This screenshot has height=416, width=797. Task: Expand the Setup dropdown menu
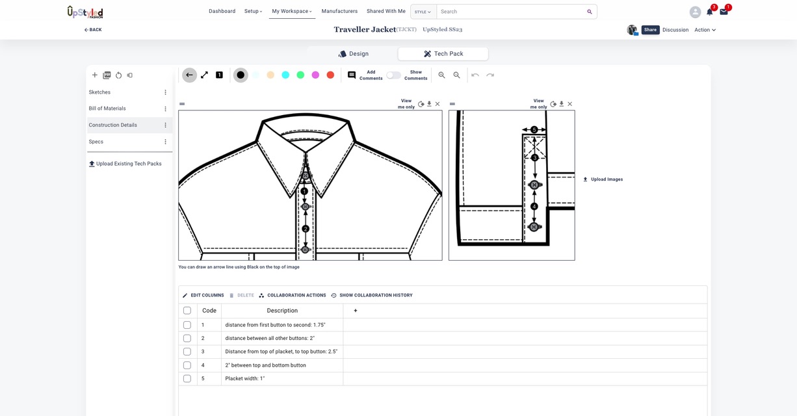tap(254, 12)
